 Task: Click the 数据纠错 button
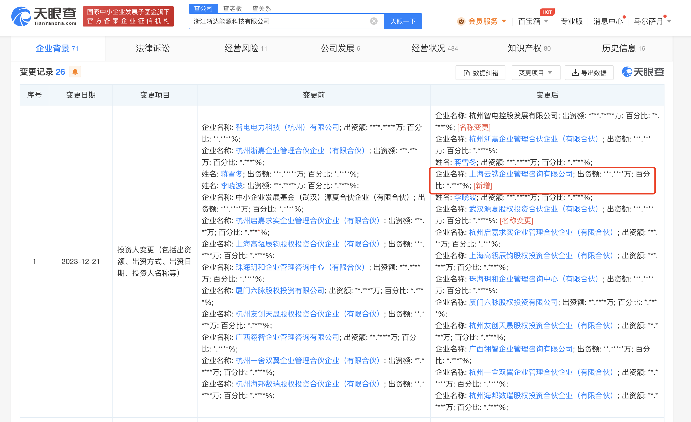pos(480,73)
